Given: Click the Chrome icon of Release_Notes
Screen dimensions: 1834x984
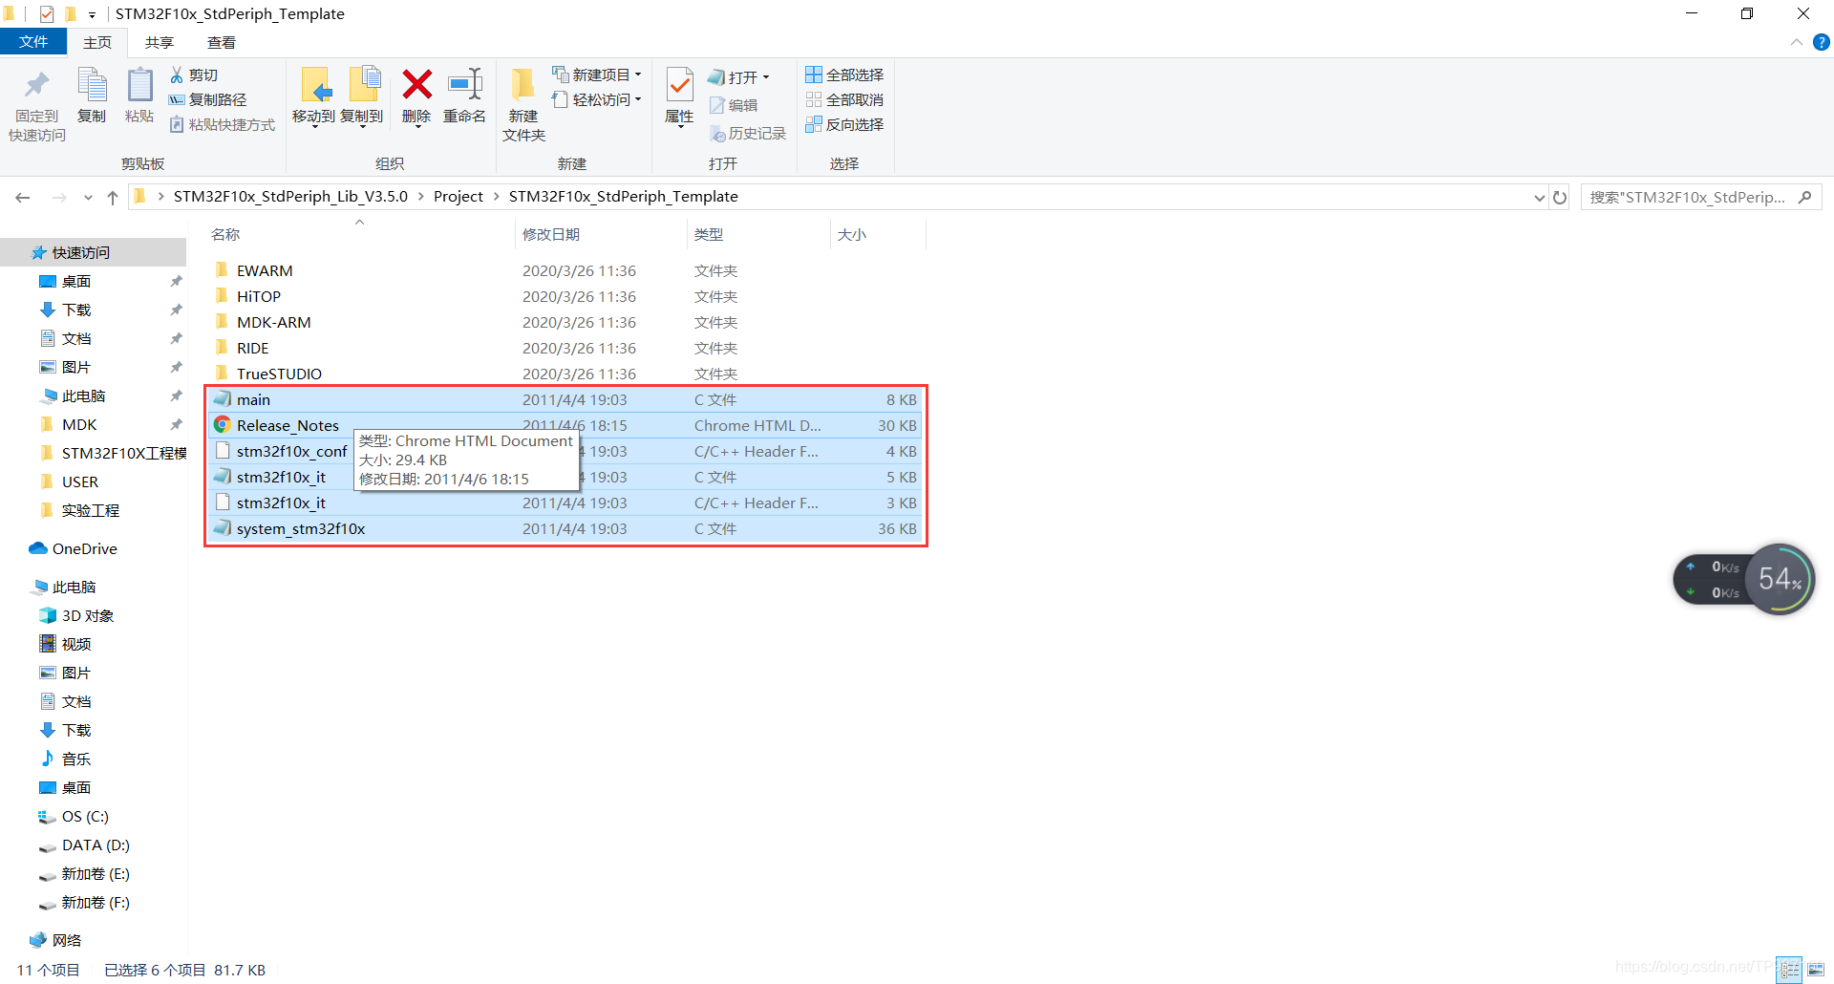Looking at the screenshot, I should [x=223, y=425].
